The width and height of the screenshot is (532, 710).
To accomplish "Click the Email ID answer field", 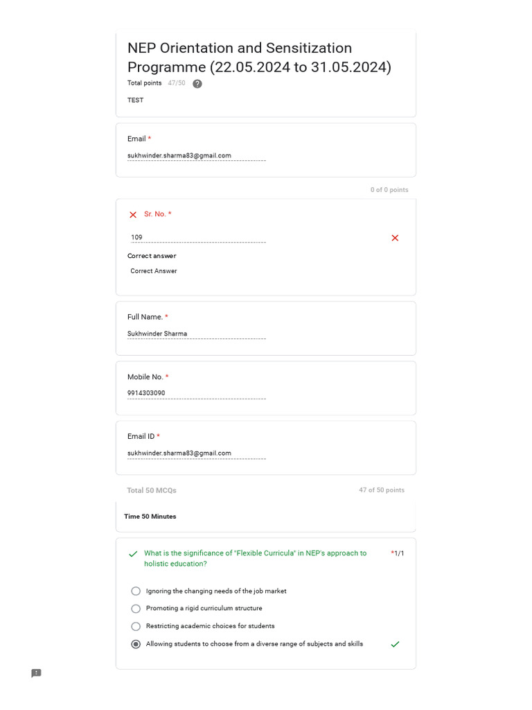I will (x=196, y=453).
